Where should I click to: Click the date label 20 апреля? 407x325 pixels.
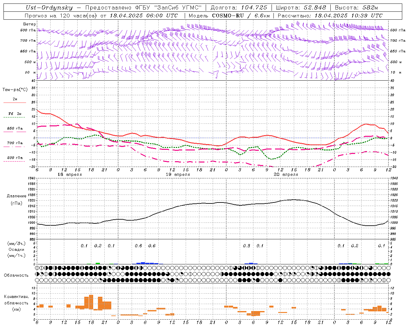[286, 175]
